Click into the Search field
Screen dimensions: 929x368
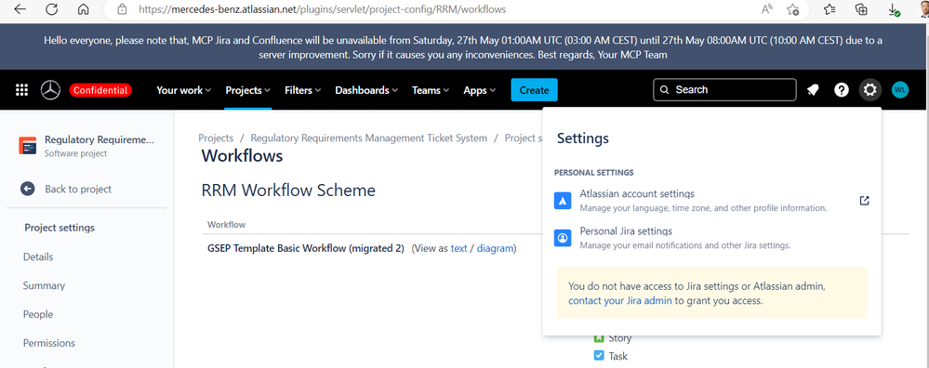click(x=724, y=90)
